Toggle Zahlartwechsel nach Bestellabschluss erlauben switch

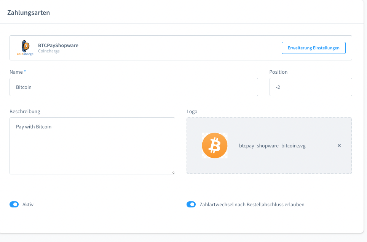coord(191,204)
